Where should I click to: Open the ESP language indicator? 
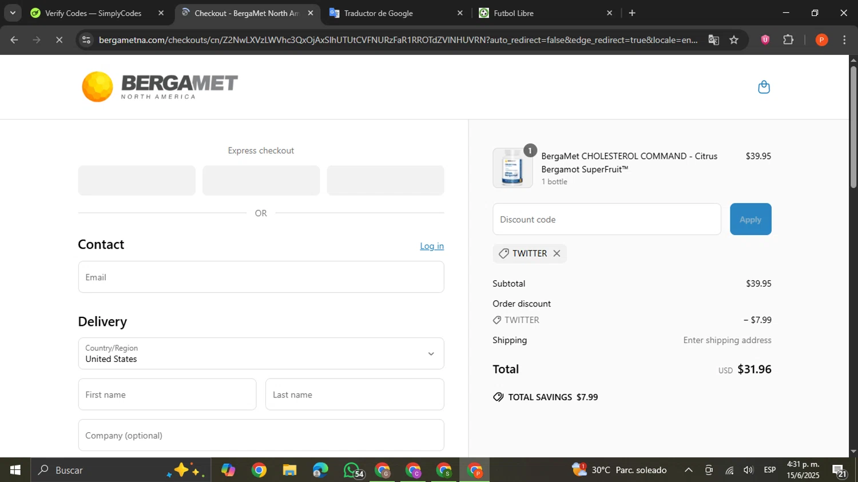[770, 470]
